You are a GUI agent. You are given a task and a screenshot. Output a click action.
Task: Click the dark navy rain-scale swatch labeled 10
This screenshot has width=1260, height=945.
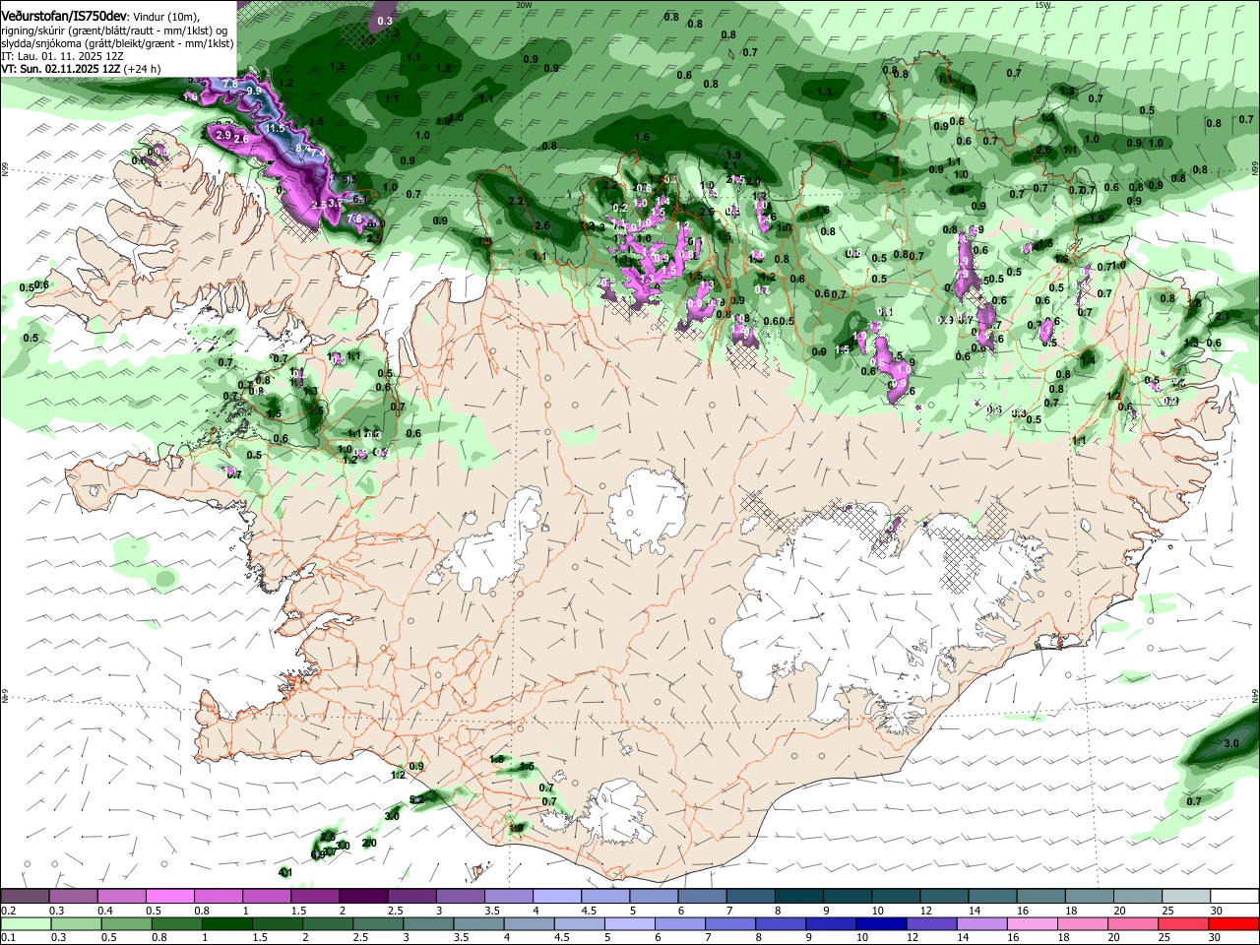(881, 923)
